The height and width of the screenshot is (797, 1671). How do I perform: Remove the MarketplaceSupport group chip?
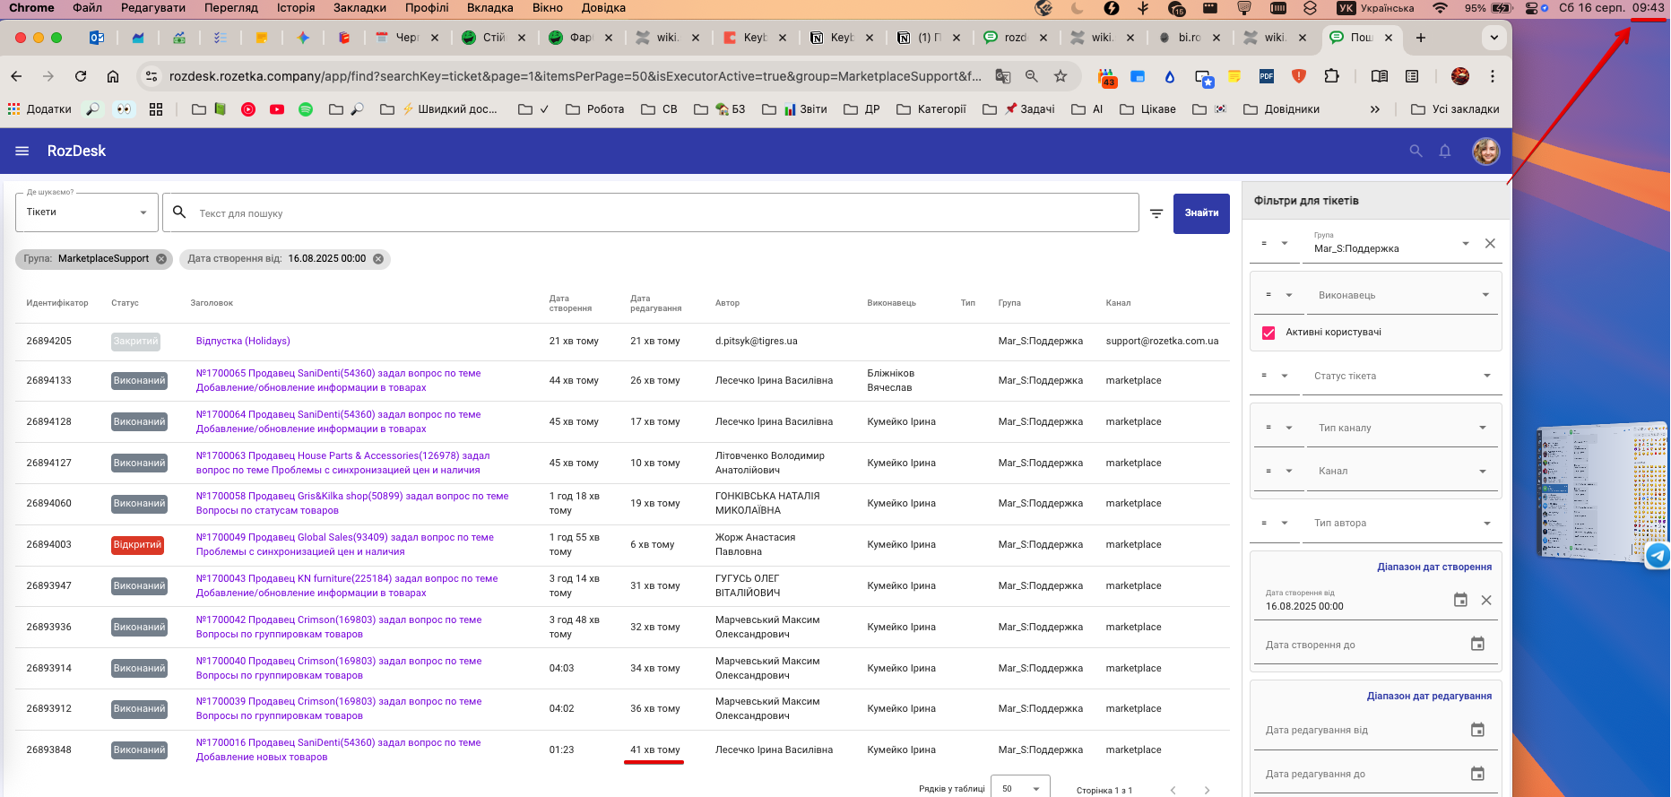pos(161,259)
